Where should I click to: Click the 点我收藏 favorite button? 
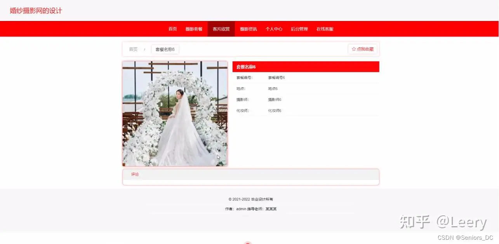[x=363, y=49]
